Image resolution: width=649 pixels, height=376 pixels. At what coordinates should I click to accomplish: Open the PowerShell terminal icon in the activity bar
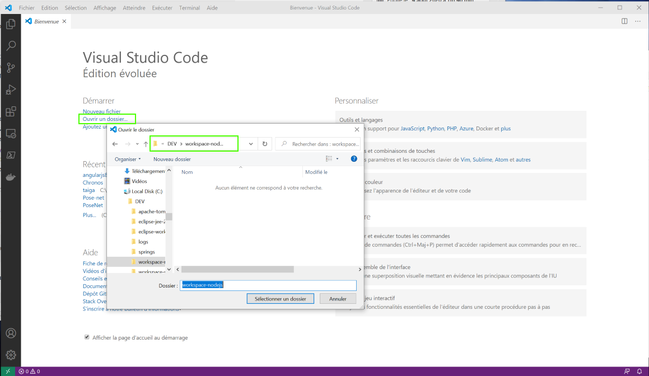tap(11, 155)
